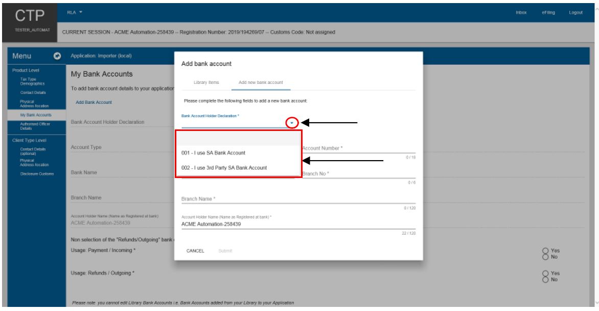Click the Branch Name input field in dialog
This screenshot has height=311, width=599.
click(x=298, y=199)
